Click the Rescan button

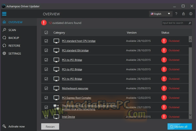(50, 126)
